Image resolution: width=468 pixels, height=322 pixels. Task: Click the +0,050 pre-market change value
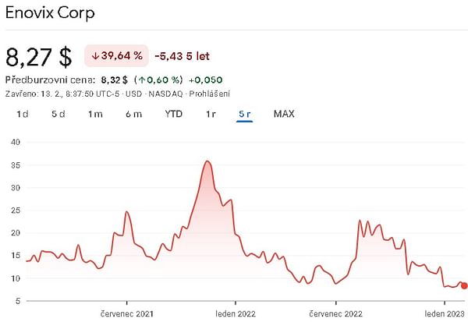click(206, 80)
